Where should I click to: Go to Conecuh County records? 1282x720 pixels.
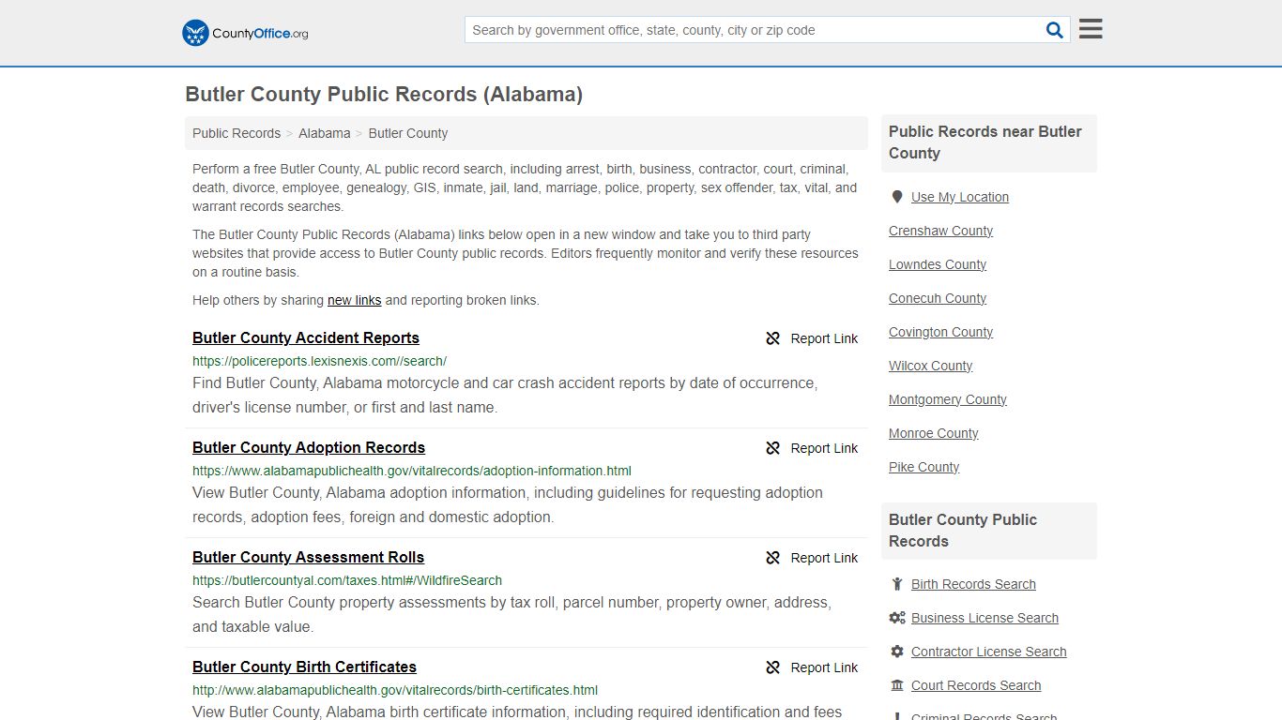coord(938,298)
